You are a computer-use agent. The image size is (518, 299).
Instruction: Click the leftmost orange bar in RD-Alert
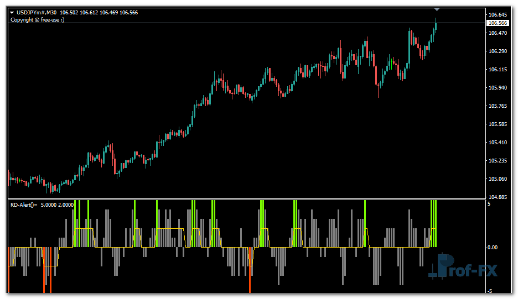click(x=8, y=271)
